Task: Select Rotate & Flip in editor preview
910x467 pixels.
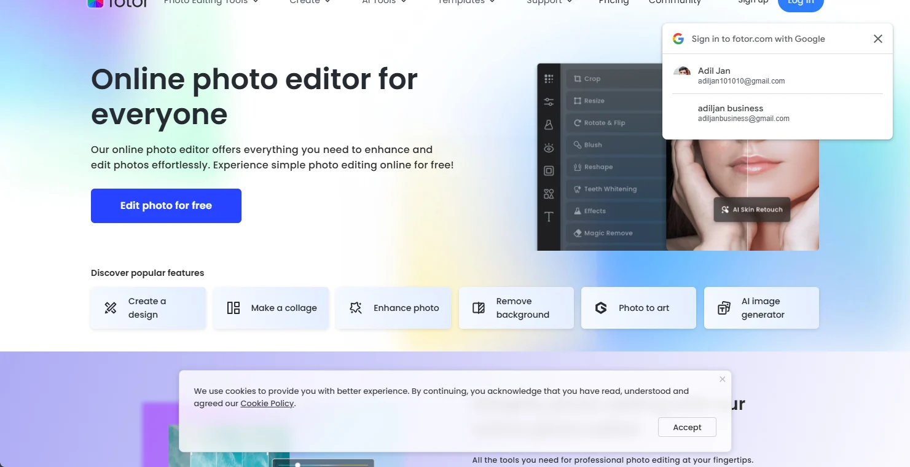Action: pyautogui.click(x=615, y=123)
